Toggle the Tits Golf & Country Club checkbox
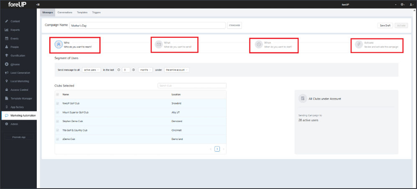The height and width of the screenshot is (189, 417). [x=57, y=130]
